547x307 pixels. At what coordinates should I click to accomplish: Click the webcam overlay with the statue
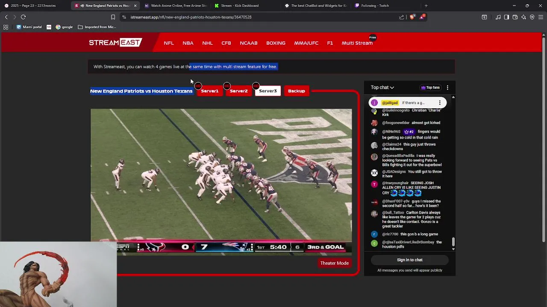(59, 274)
